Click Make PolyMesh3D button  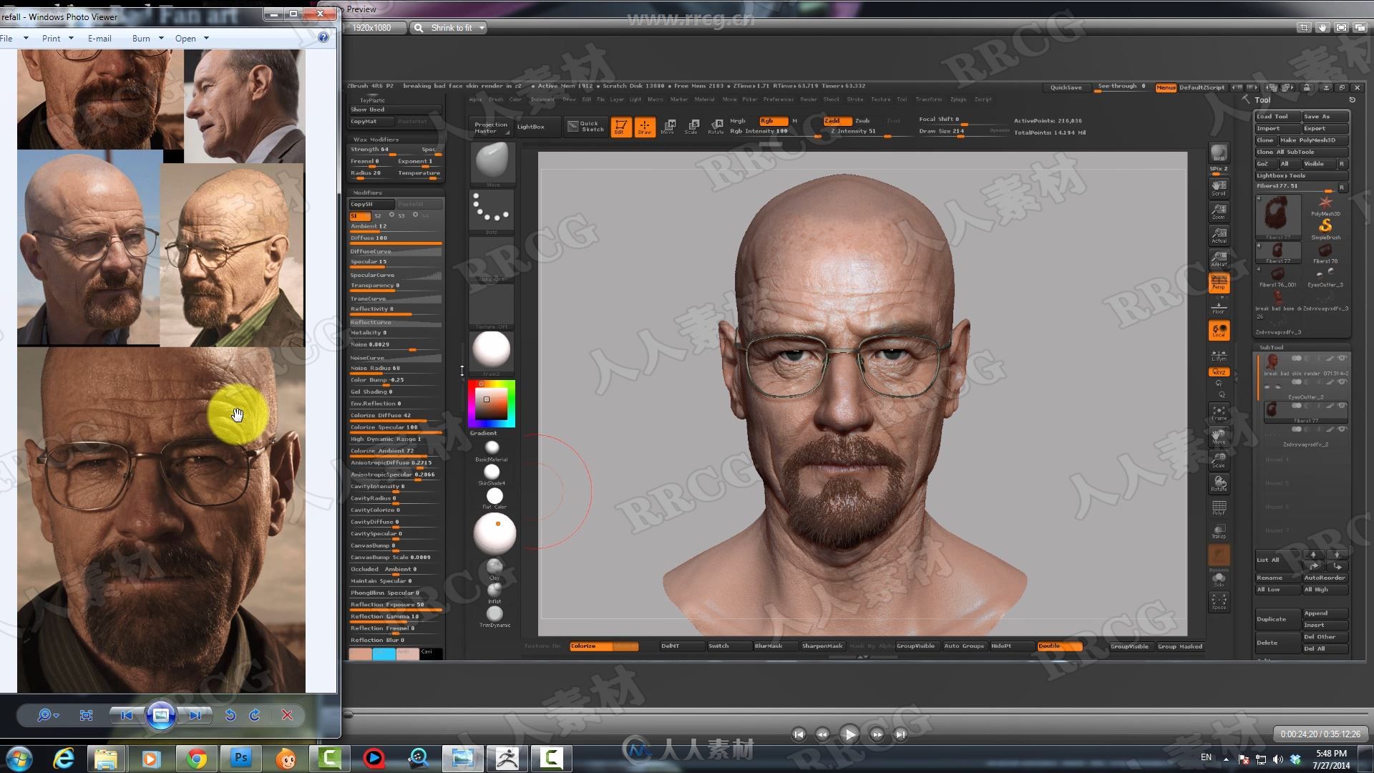1313,140
